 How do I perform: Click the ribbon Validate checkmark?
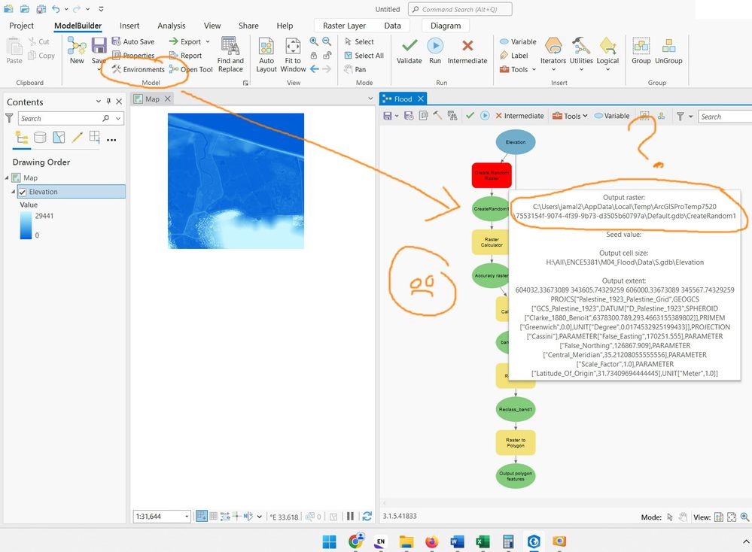click(409, 50)
